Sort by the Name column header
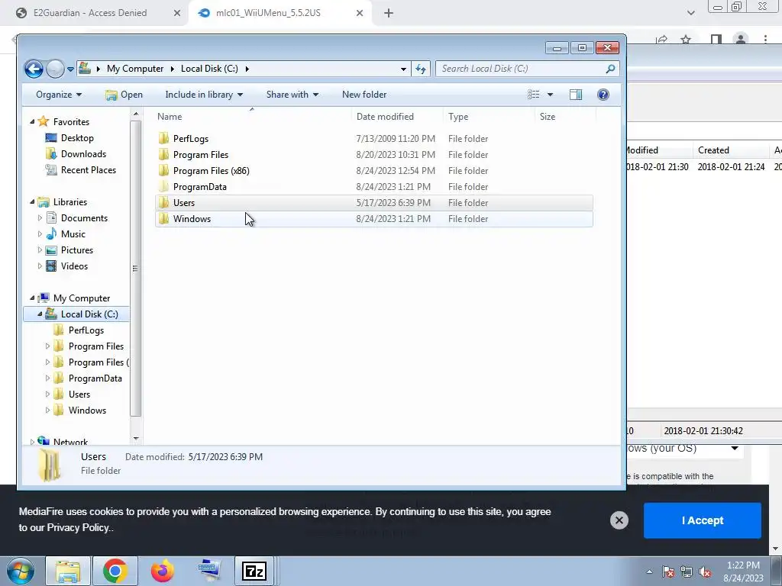The width and height of the screenshot is (782, 586). pyautogui.click(x=252, y=117)
